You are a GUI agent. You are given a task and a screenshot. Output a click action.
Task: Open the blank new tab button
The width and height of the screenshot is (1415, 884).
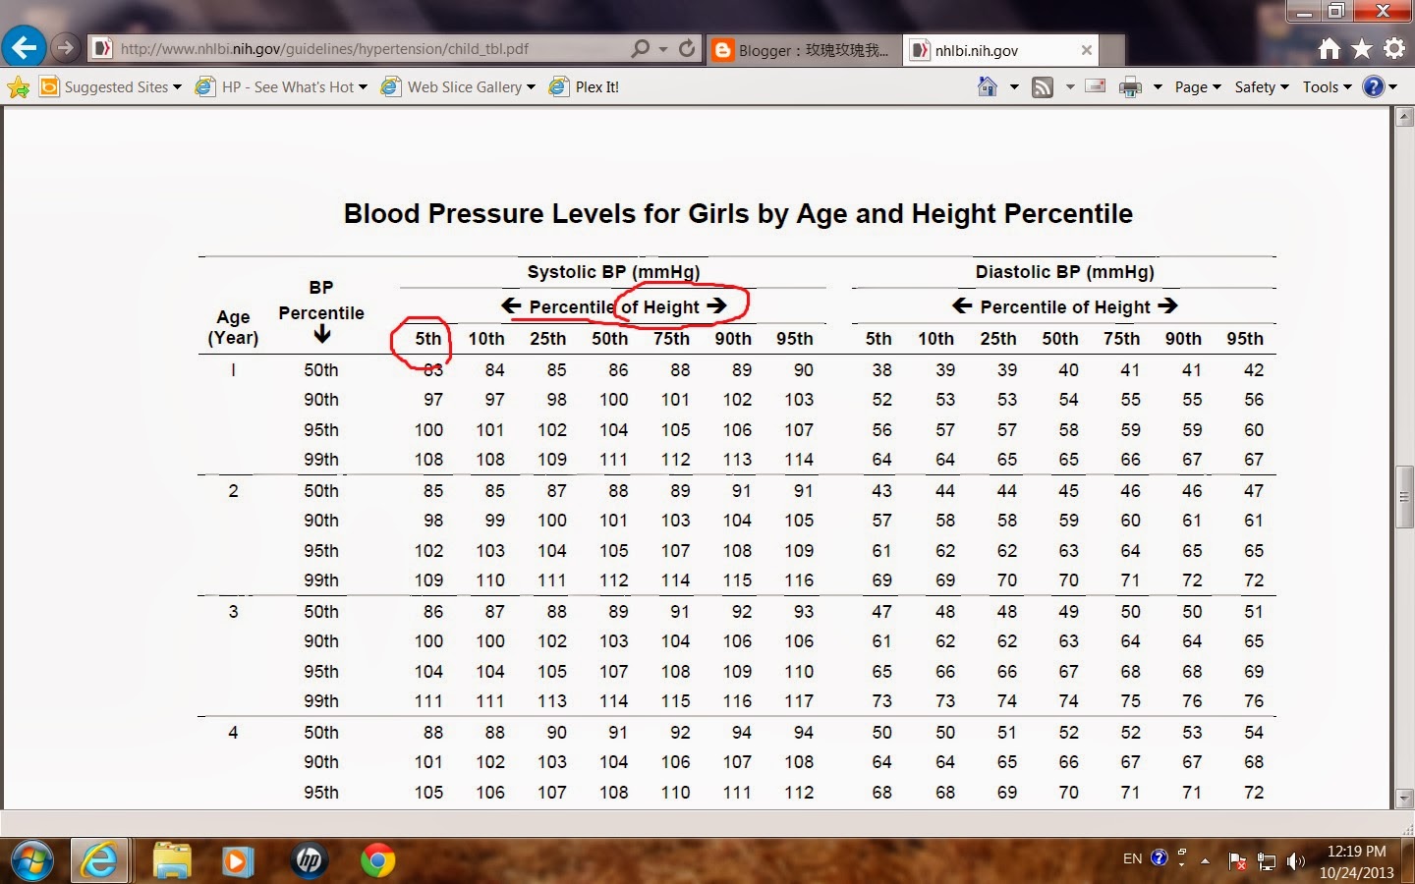[x=1112, y=50]
